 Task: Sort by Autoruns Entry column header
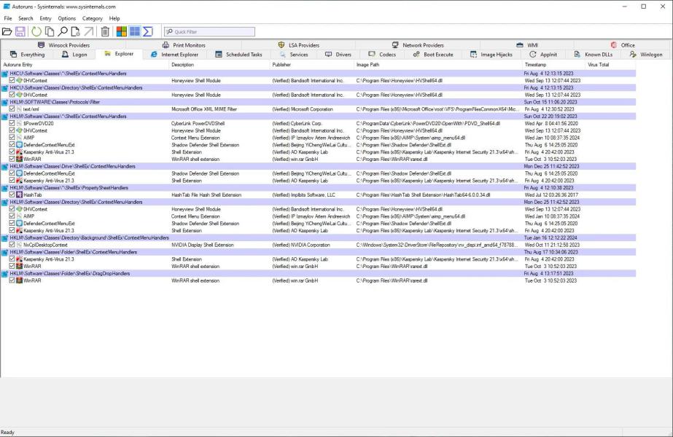[85, 65]
